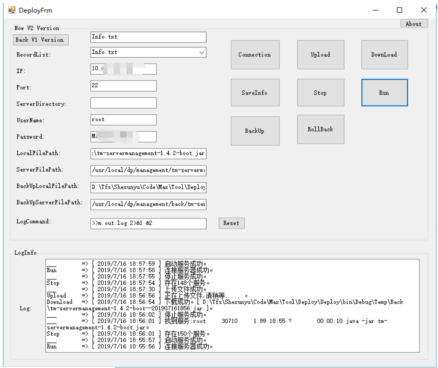Close the DeployFrm window
Image resolution: width=438 pixels, height=368 pixels.
tap(424, 10)
